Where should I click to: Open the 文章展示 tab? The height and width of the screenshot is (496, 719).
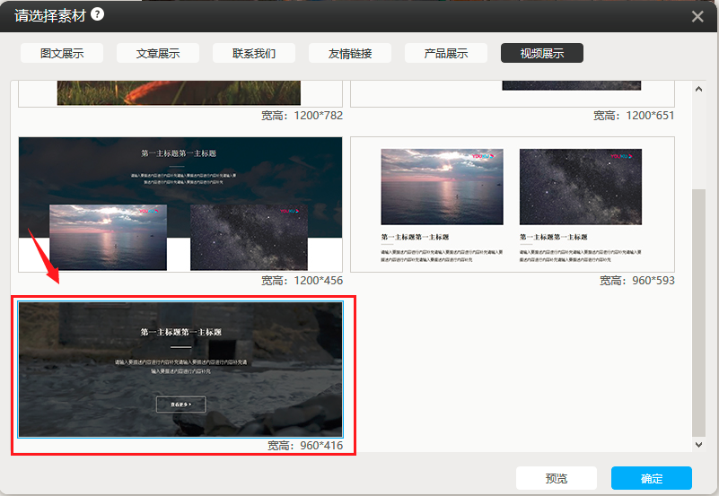[x=158, y=53]
